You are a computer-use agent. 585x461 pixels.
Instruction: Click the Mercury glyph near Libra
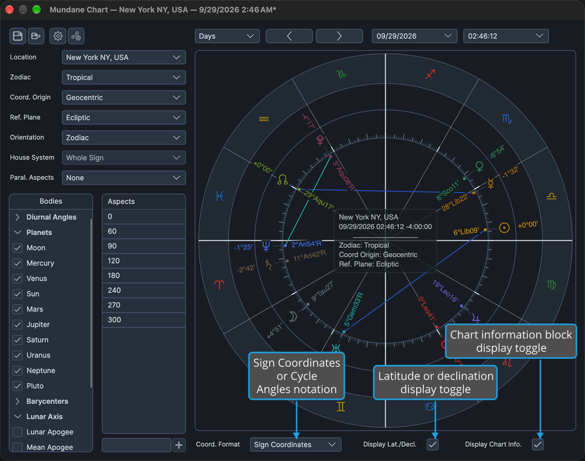[x=491, y=183]
